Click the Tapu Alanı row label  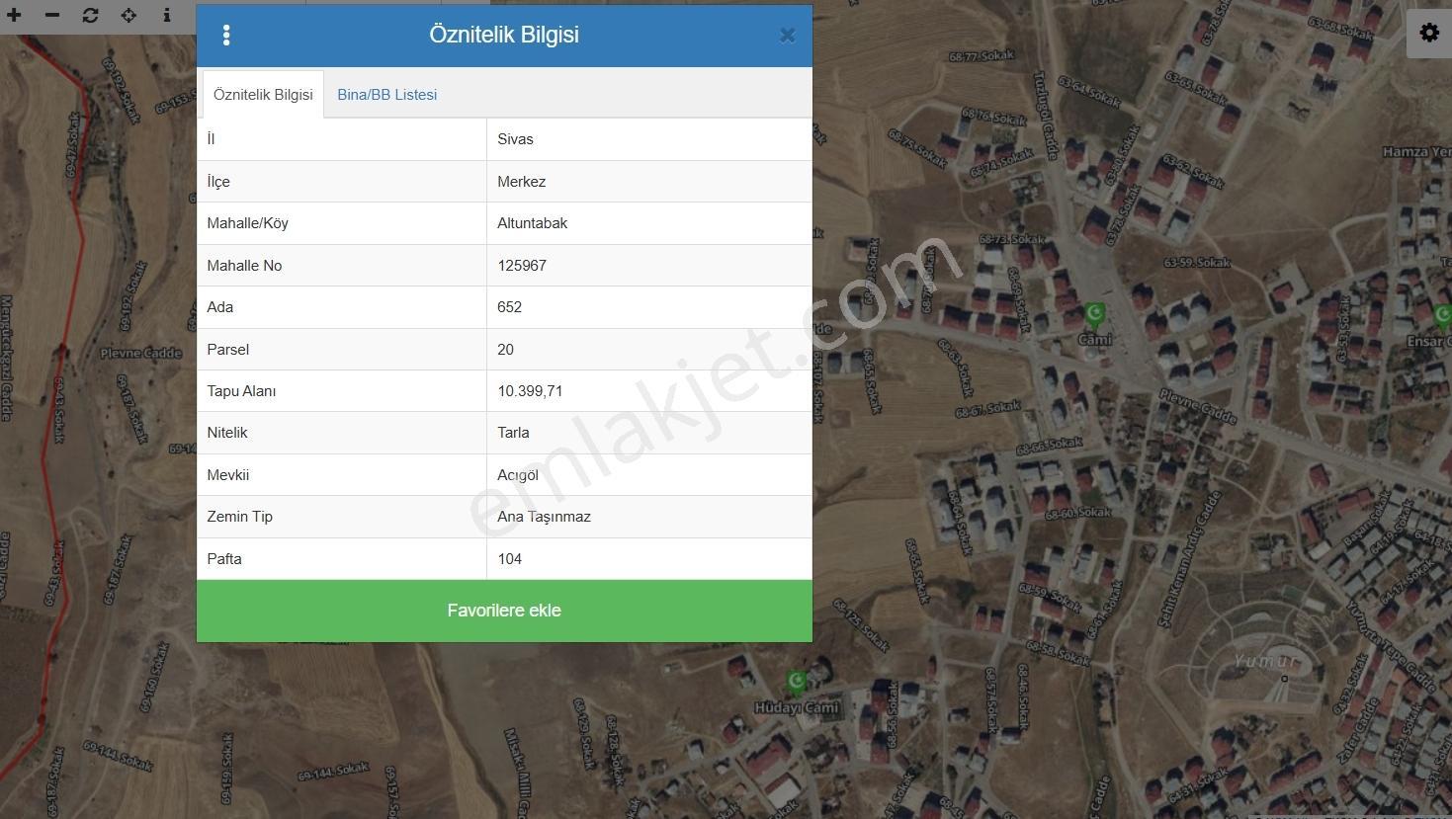[241, 391]
